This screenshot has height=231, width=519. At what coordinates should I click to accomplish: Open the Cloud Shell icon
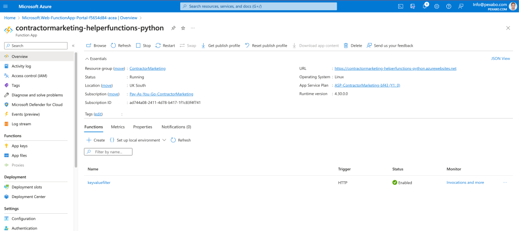pyautogui.click(x=401, y=6)
